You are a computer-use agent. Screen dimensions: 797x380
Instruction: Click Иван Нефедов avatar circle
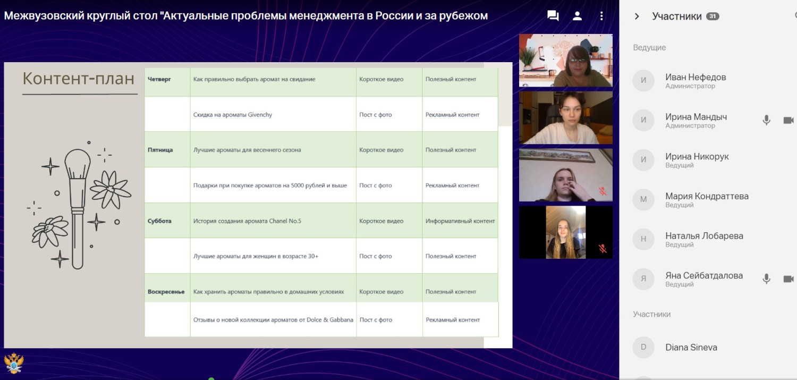(643, 81)
